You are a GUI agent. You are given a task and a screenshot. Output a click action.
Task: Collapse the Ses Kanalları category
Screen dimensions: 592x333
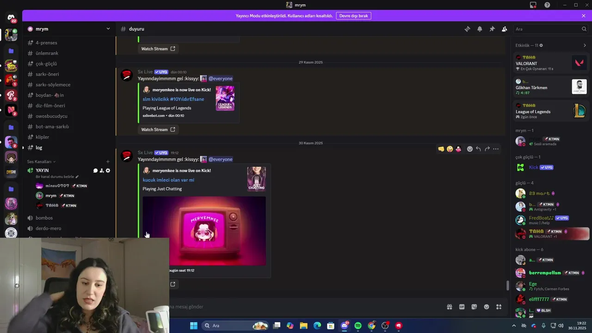(41, 161)
